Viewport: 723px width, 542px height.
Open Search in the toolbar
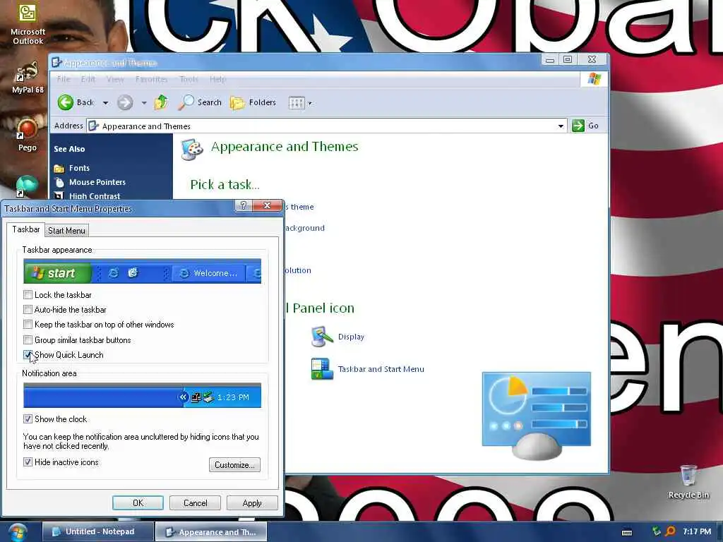[x=199, y=102]
